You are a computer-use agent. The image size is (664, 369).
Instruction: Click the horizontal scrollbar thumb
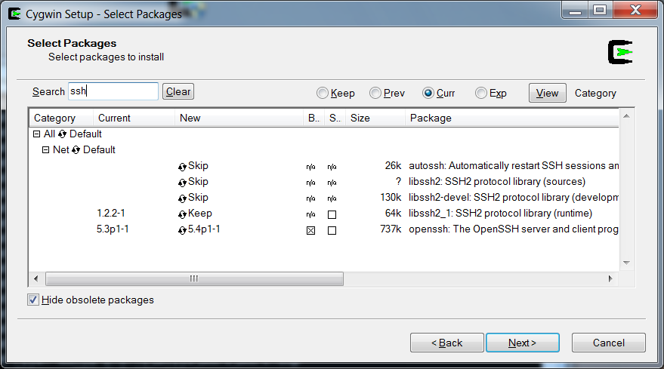point(194,278)
